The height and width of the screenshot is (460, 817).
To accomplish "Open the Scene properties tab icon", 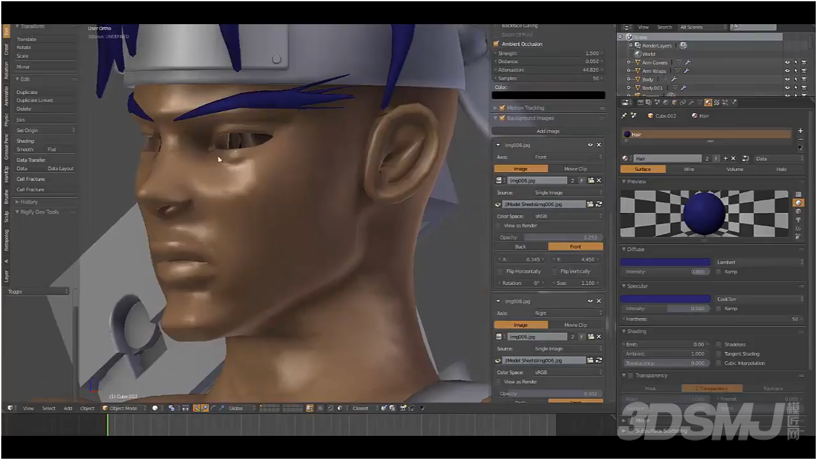I will click(x=657, y=102).
